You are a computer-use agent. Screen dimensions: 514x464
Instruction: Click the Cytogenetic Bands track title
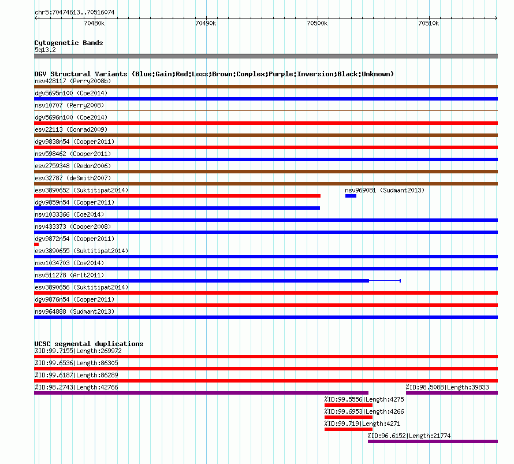tap(69, 43)
